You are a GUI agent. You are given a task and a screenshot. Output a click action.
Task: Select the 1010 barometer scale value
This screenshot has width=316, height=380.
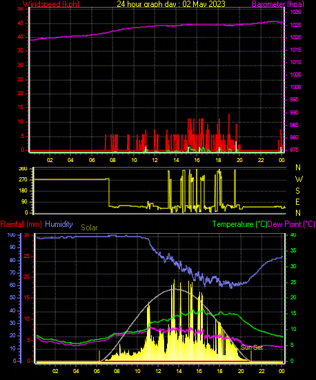click(295, 62)
